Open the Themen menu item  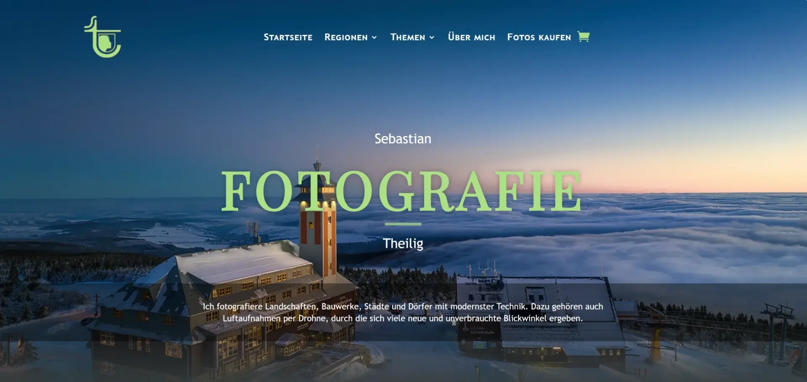pyautogui.click(x=408, y=37)
